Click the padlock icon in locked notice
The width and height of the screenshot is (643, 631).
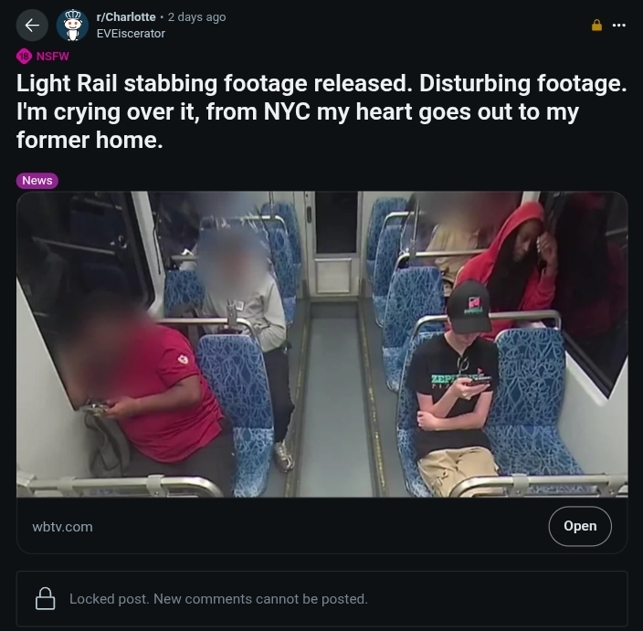pyautogui.click(x=45, y=599)
